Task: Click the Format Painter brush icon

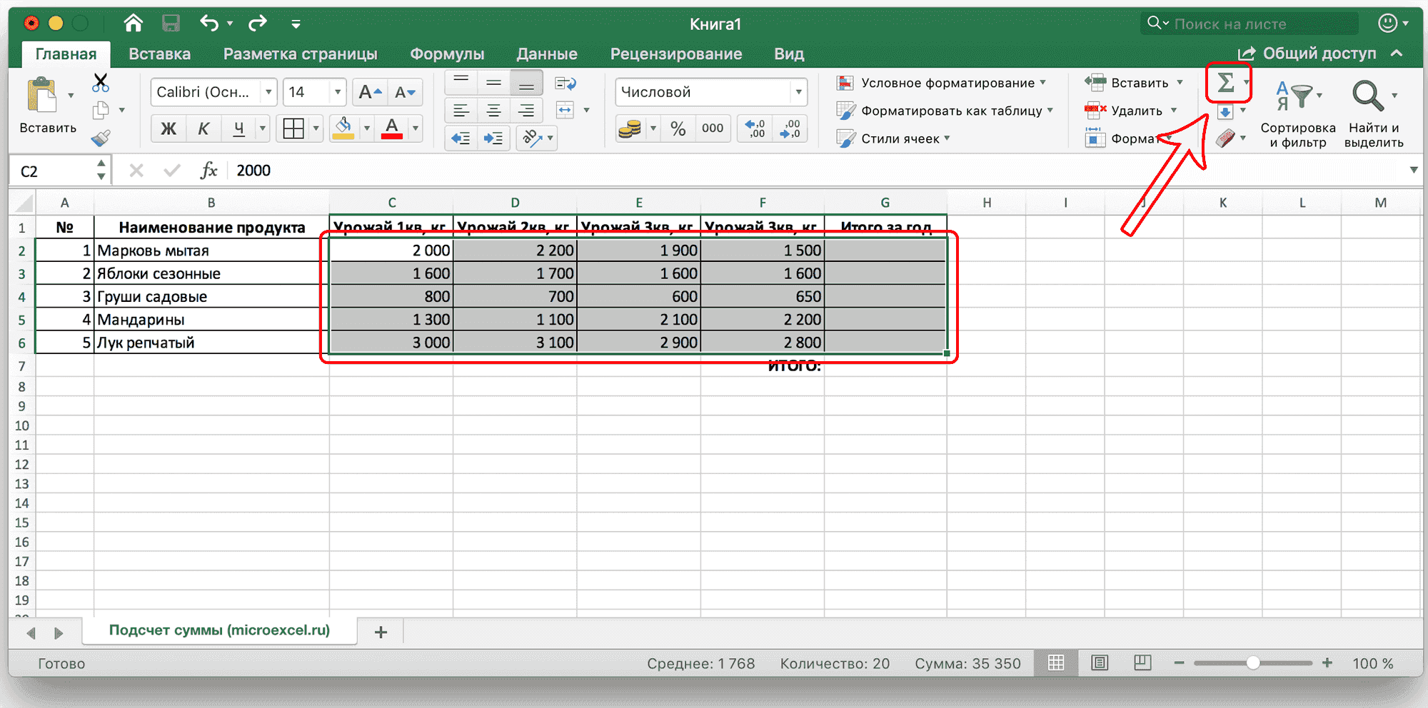Action: (x=102, y=137)
